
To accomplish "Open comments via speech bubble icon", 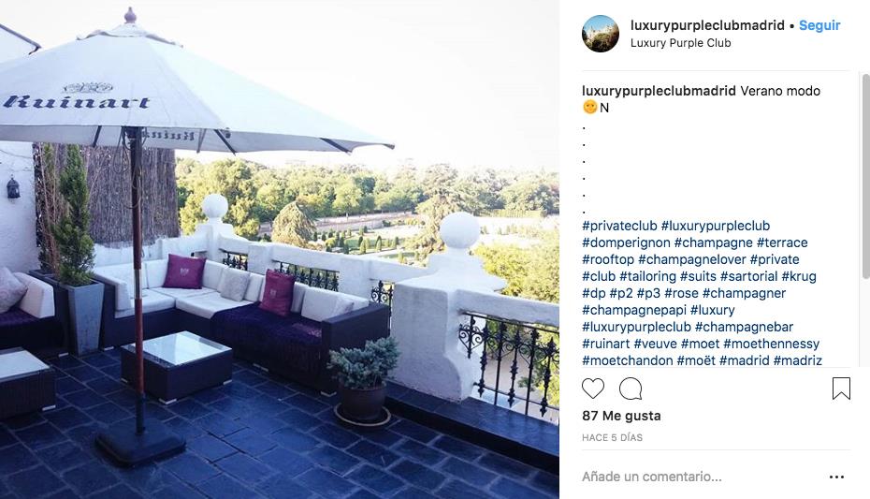I will pos(631,389).
